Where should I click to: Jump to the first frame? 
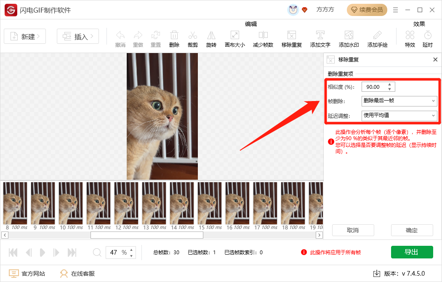click(13, 253)
